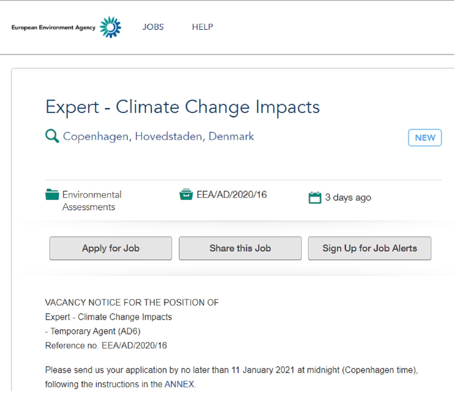Click the NEW badge
468x418 pixels.
(425, 138)
